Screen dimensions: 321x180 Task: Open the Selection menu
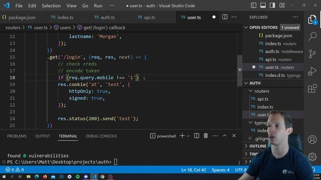point(51,5)
